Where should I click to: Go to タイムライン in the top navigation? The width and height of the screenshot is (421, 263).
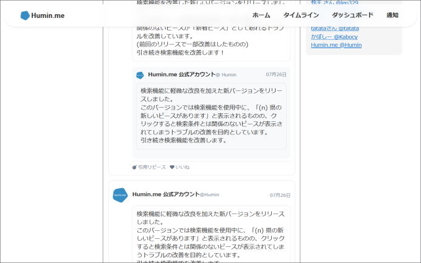302,15
